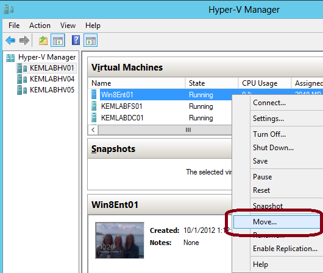323x273 pixels.
Task: Click the Win8Ent01 preview thumbnail
Action: pyautogui.click(x=119, y=240)
